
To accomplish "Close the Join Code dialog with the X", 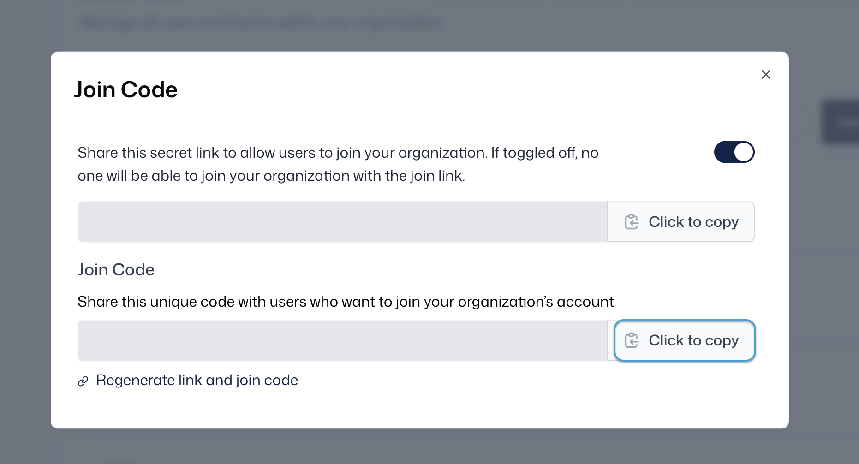I will [x=766, y=74].
